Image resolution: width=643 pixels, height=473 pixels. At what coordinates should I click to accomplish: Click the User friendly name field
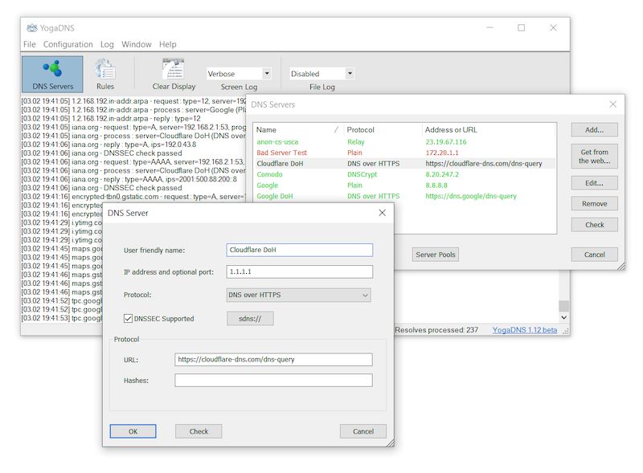pyautogui.click(x=299, y=250)
